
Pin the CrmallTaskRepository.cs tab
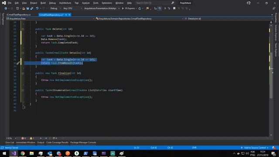[x=66, y=15]
